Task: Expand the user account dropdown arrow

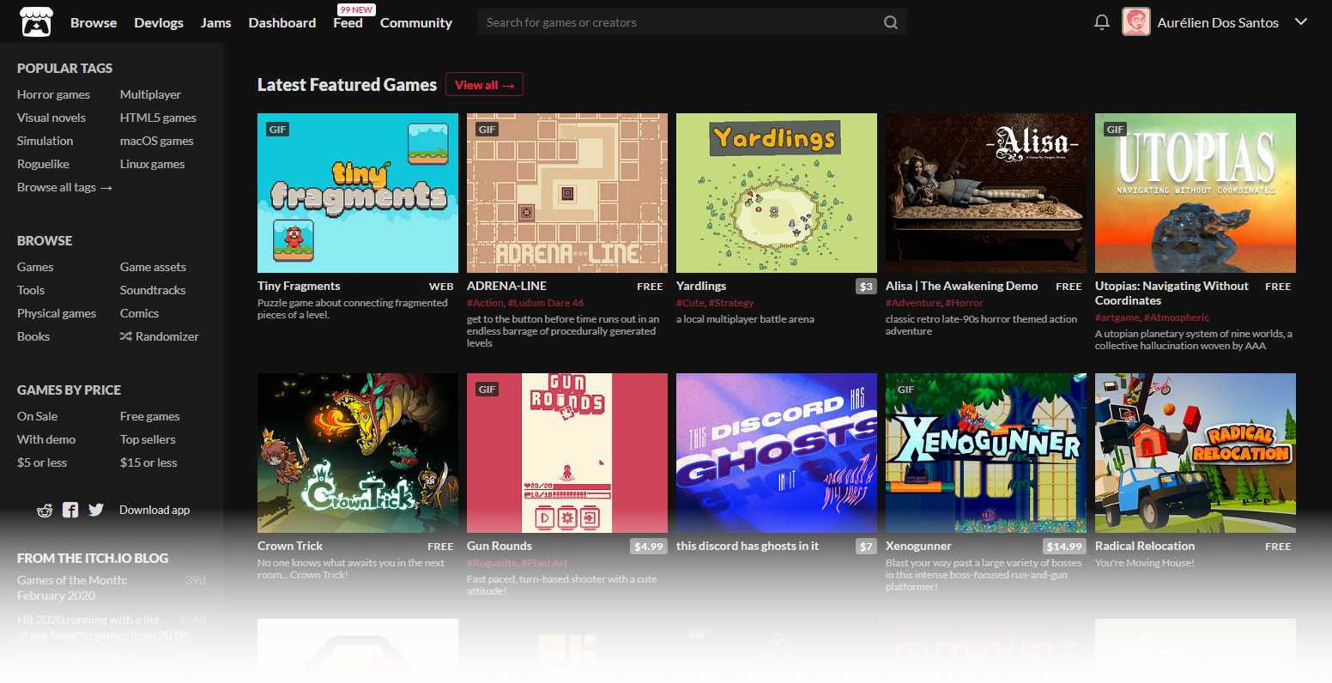Action: (1301, 22)
